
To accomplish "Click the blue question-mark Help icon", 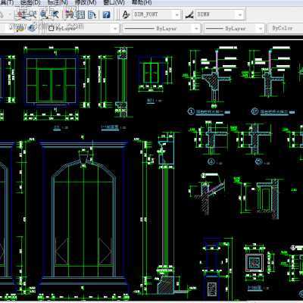I will (106, 14).
